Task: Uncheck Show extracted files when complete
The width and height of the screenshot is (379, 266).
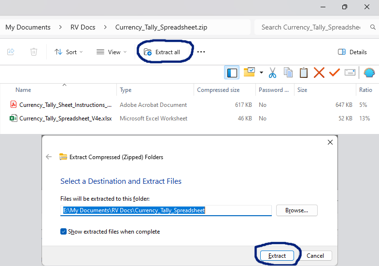Action: click(x=64, y=232)
